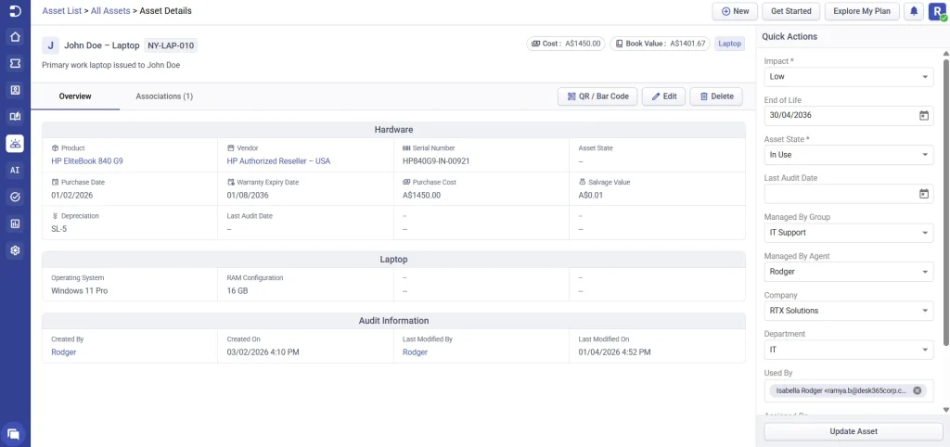Open the Home icon in sidebar
Screen dimensions: 950x447
pyautogui.click(x=15, y=36)
